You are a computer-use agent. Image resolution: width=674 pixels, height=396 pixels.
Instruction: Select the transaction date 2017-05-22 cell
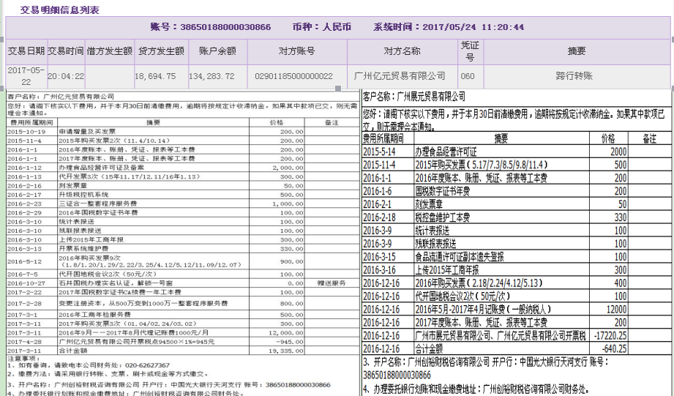click(x=26, y=76)
